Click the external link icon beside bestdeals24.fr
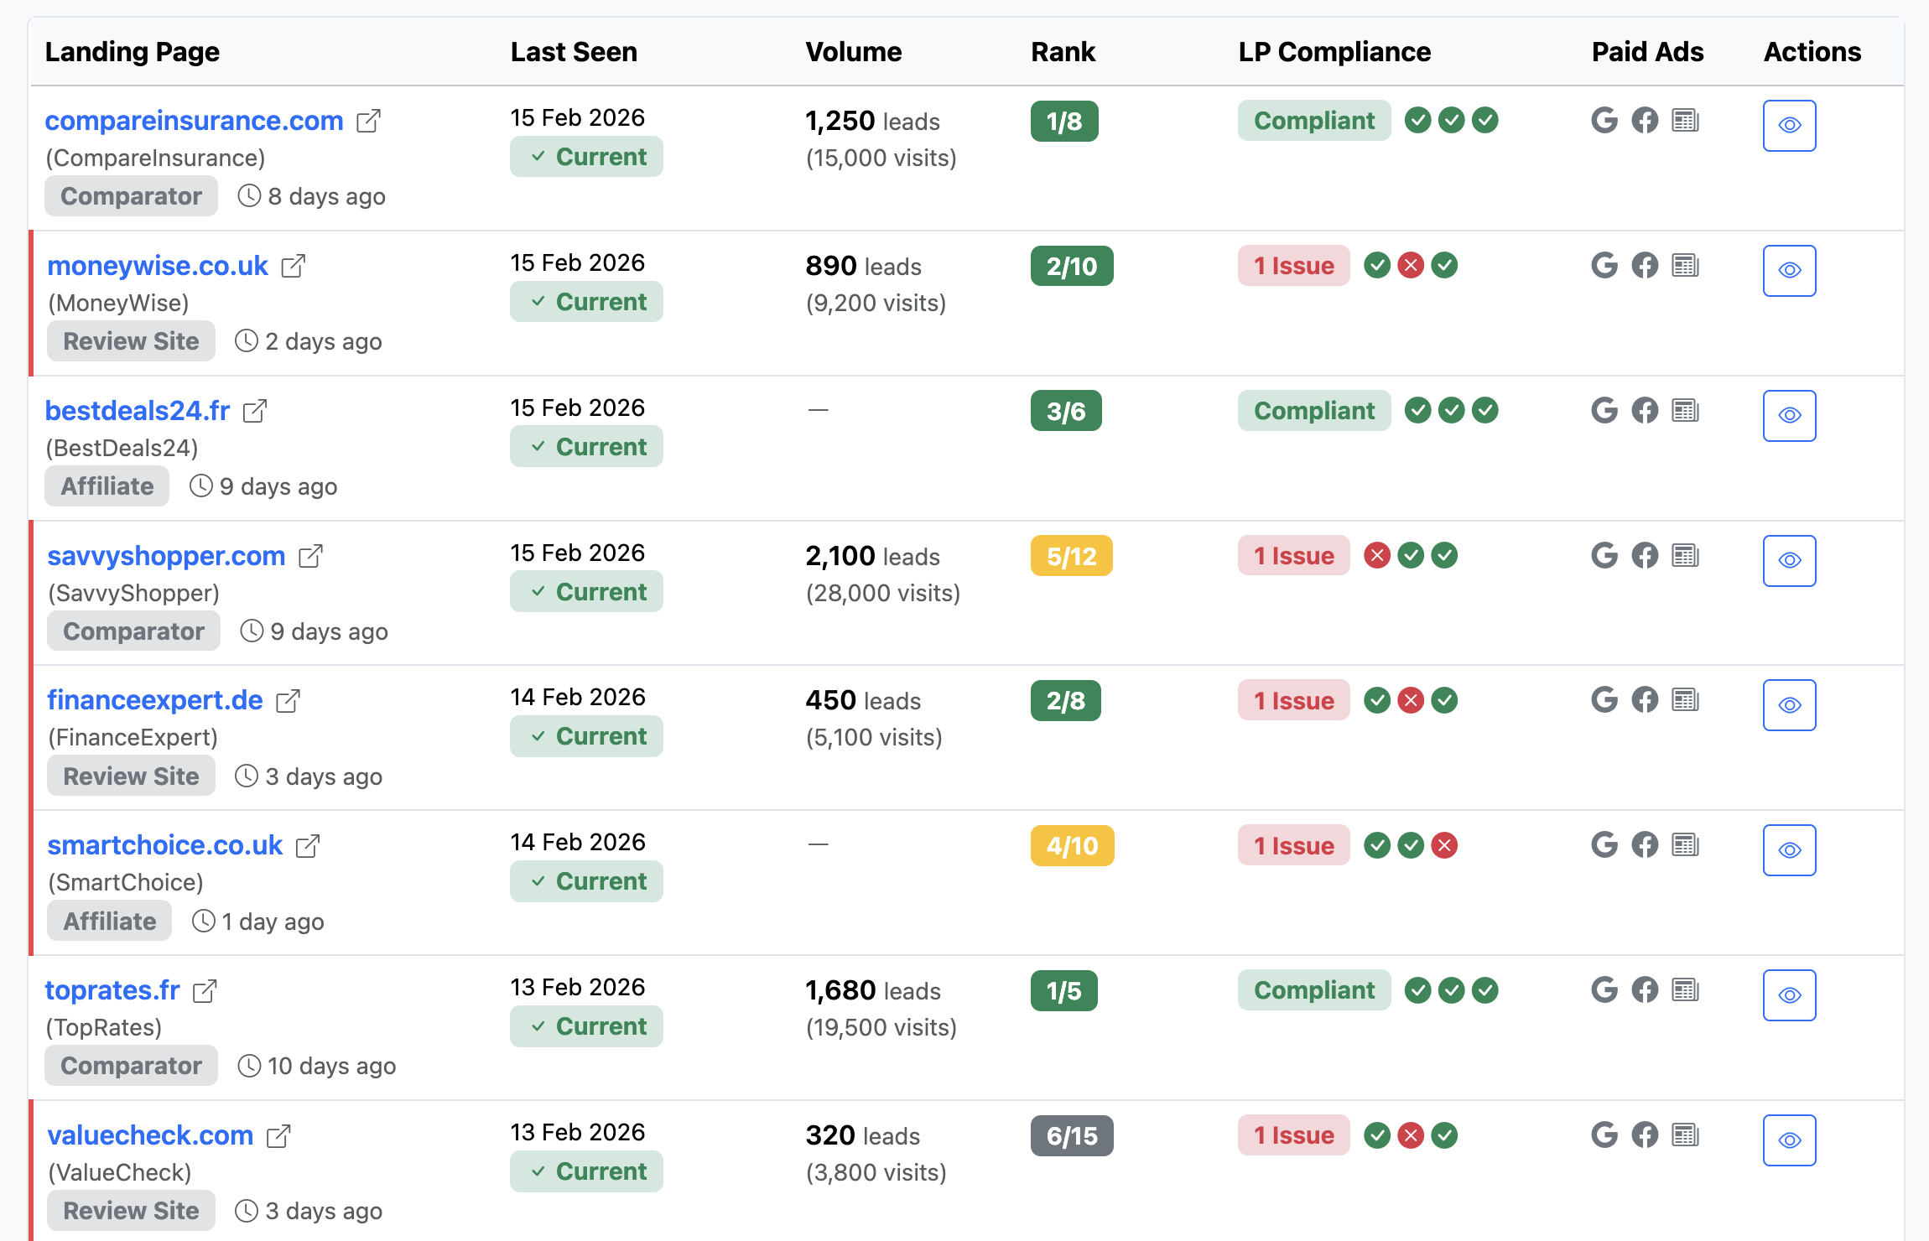 pos(254,410)
